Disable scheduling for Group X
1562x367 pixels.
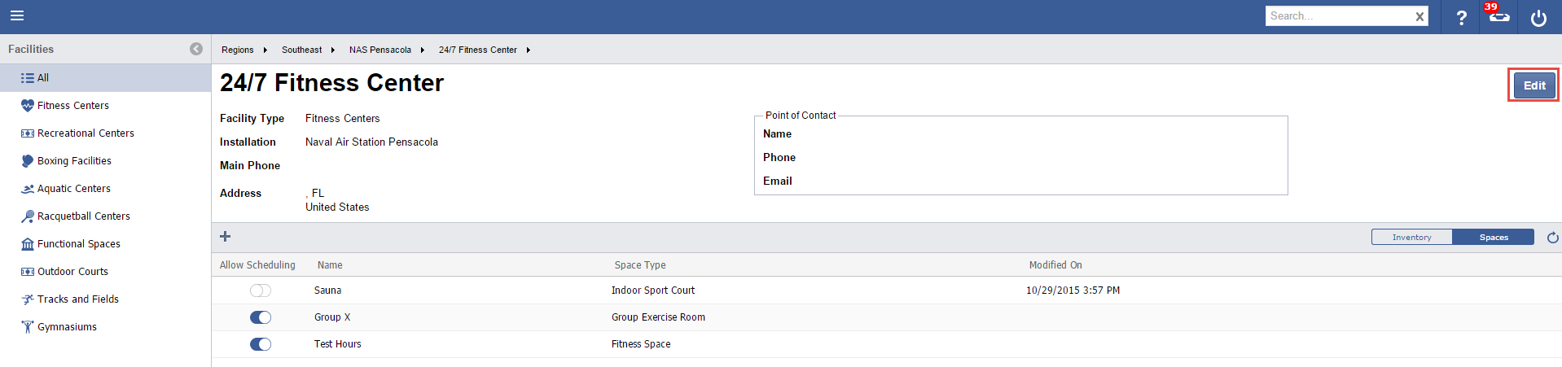click(261, 317)
